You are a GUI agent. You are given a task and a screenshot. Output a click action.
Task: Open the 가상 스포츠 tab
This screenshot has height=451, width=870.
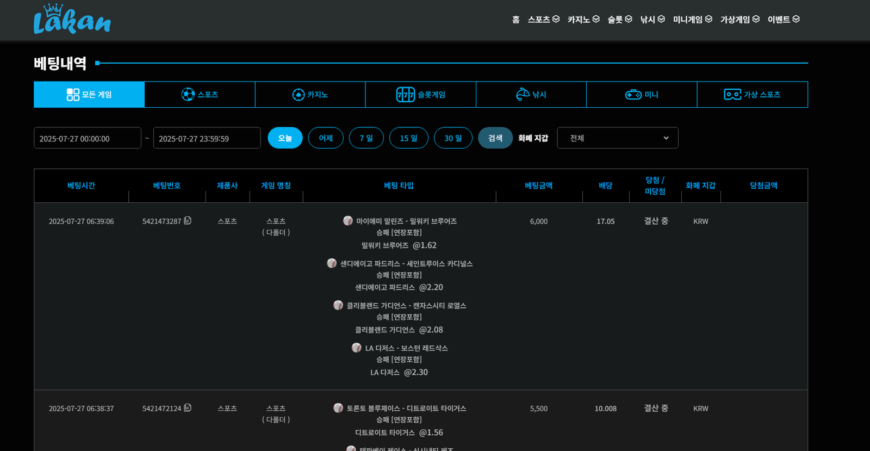752,95
